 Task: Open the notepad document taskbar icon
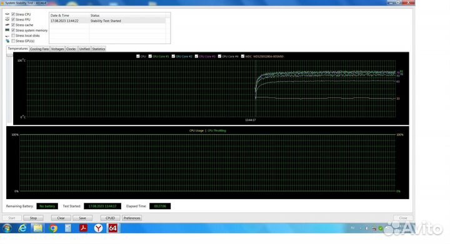[68, 228]
